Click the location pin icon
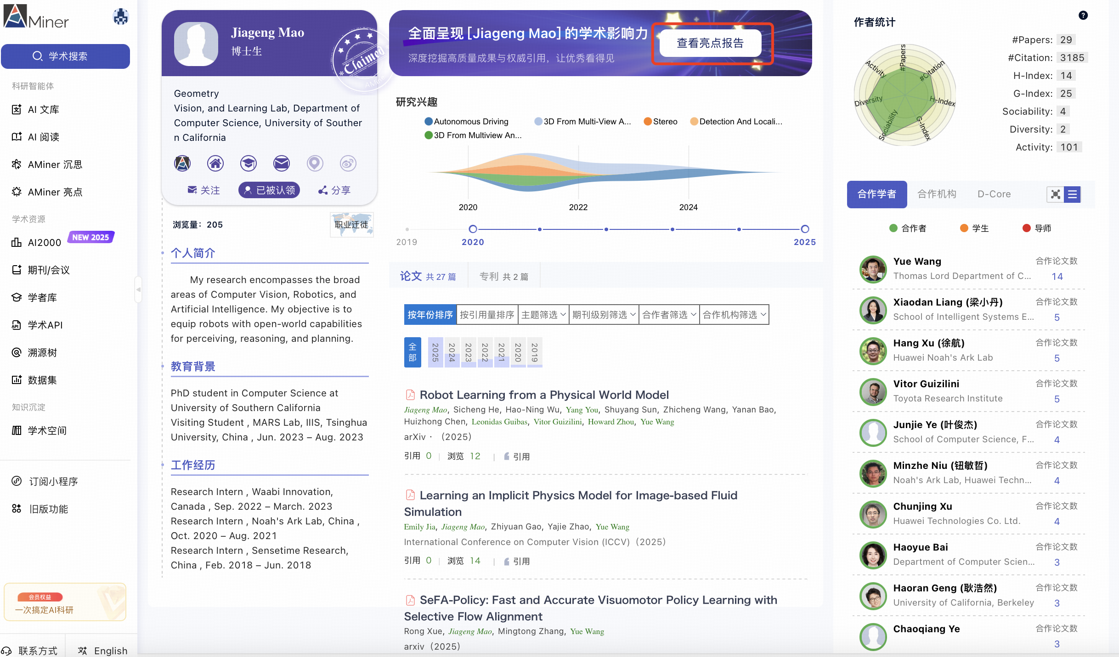 315,163
